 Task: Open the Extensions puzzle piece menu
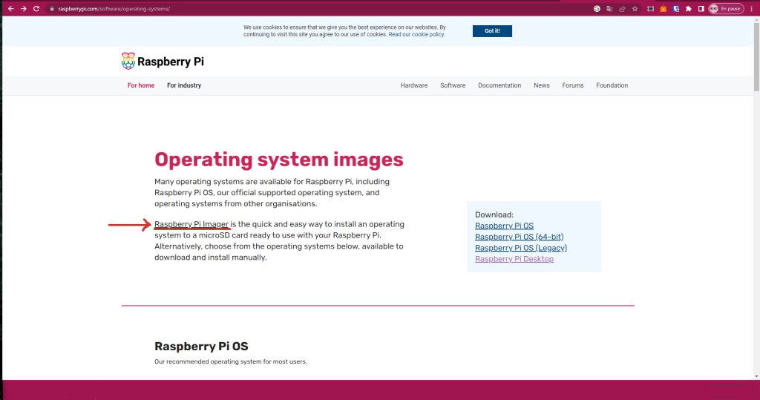pyautogui.click(x=689, y=8)
